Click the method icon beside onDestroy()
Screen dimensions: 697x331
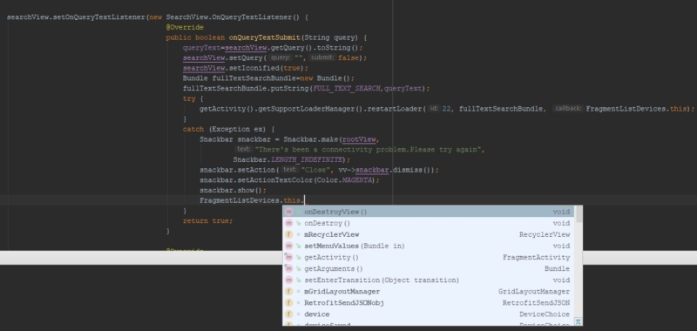pyautogui.click(x=289, y=223)
